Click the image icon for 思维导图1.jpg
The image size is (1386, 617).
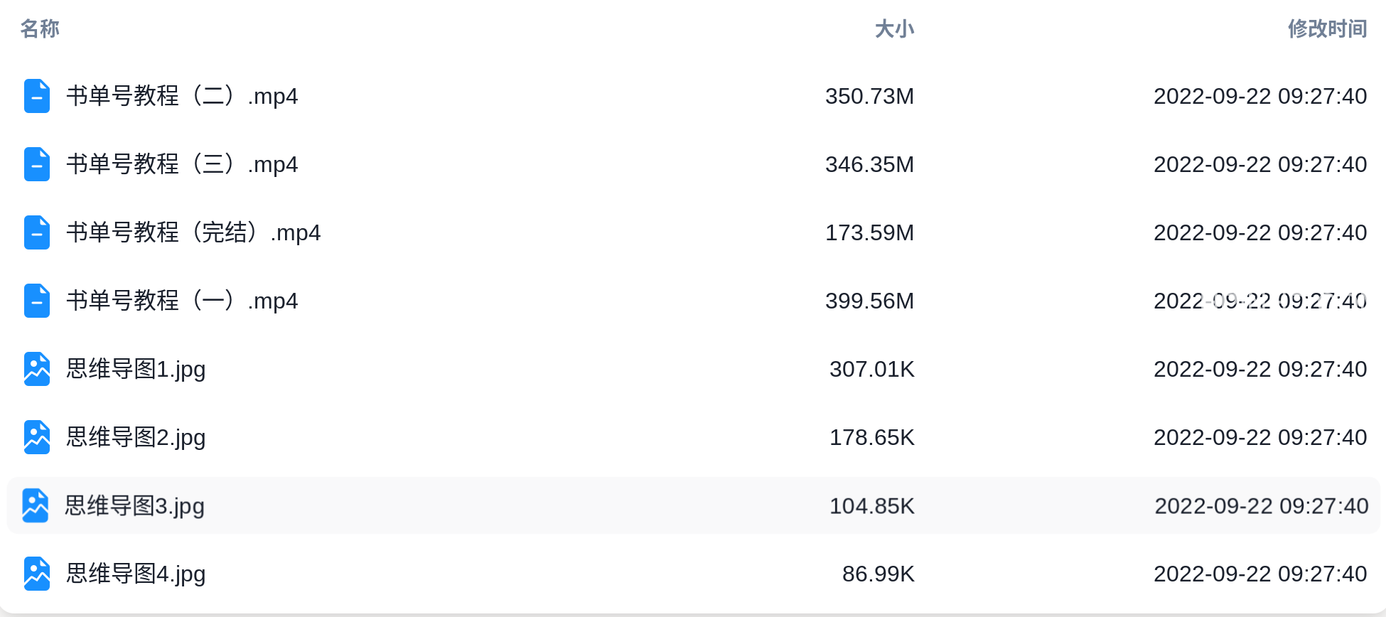click(37, 369)
